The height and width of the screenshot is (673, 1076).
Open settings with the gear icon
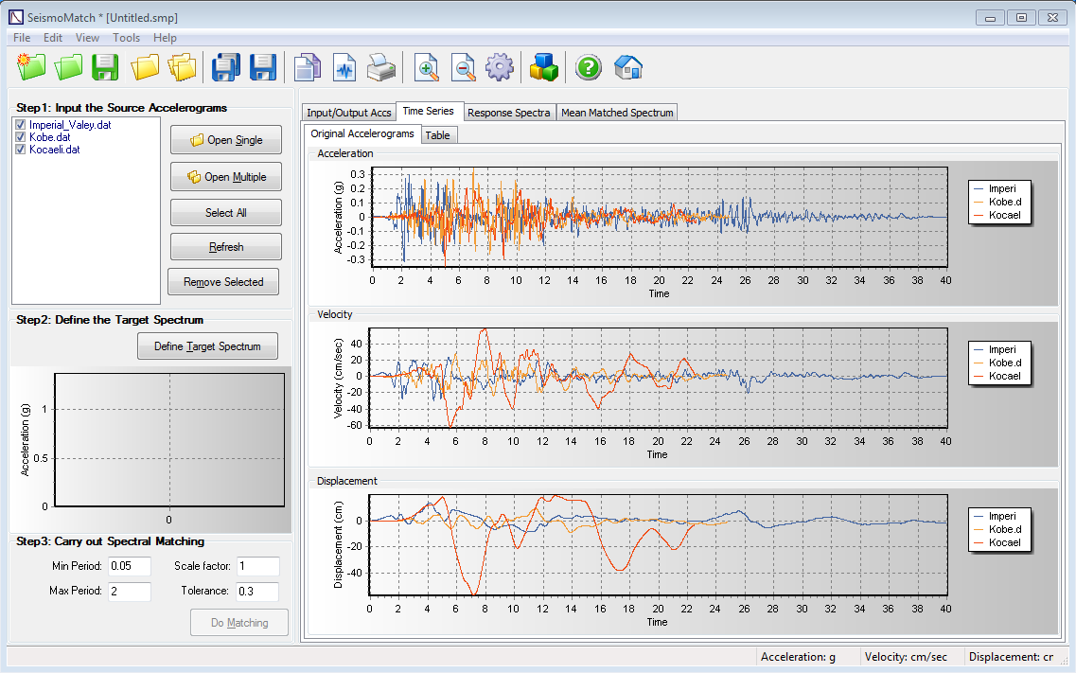499,67
